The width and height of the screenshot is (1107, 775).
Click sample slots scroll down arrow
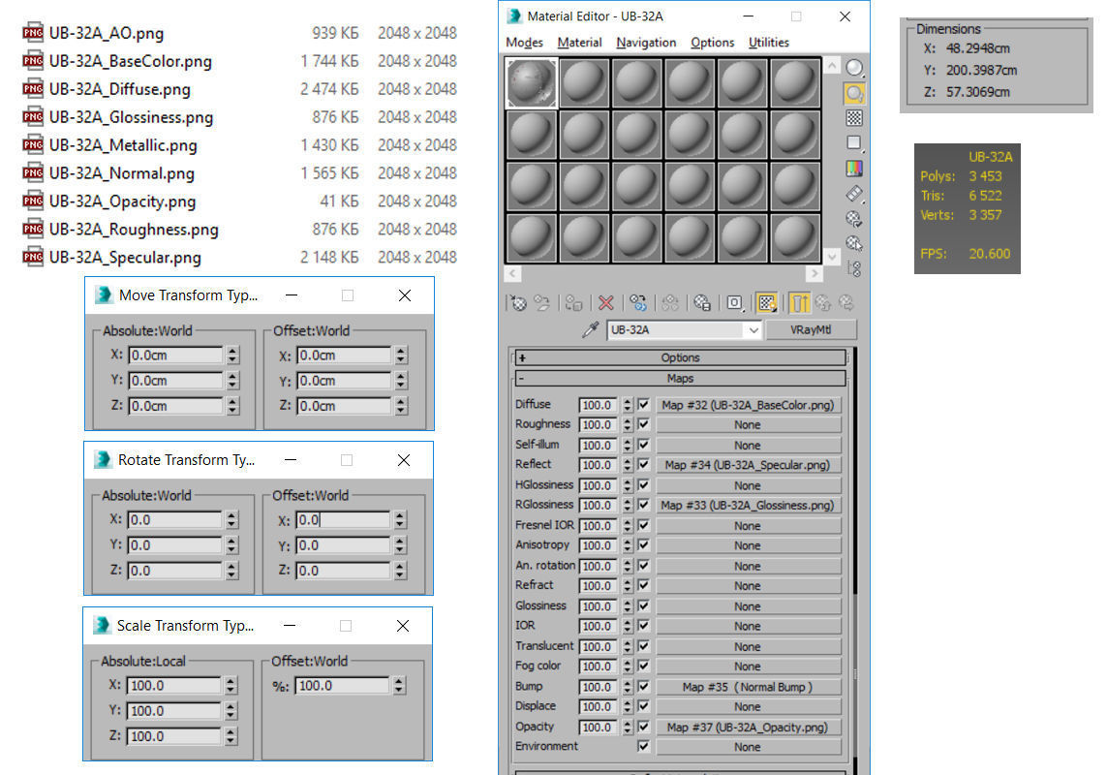tap(832, 257)
